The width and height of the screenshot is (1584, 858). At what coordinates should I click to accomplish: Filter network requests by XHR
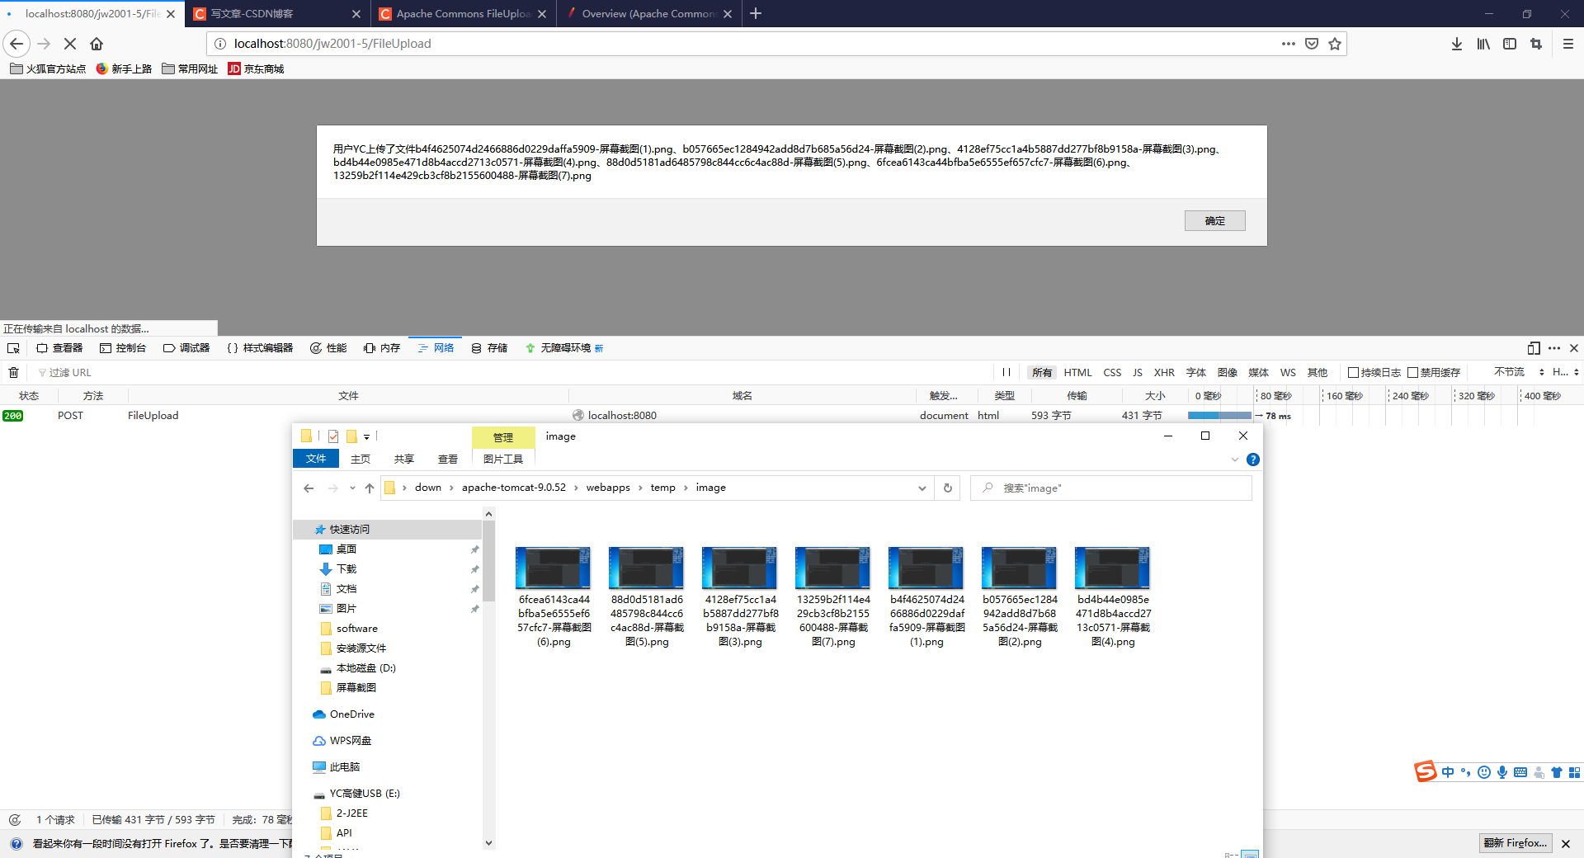(1164, 372)
